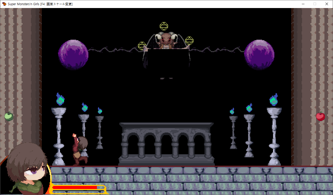
Task: Click the right purple orb
Action: (x=259, y=55)
